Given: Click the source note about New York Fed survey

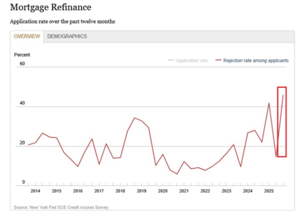Looking at the screenshot, I should point(61,207).
